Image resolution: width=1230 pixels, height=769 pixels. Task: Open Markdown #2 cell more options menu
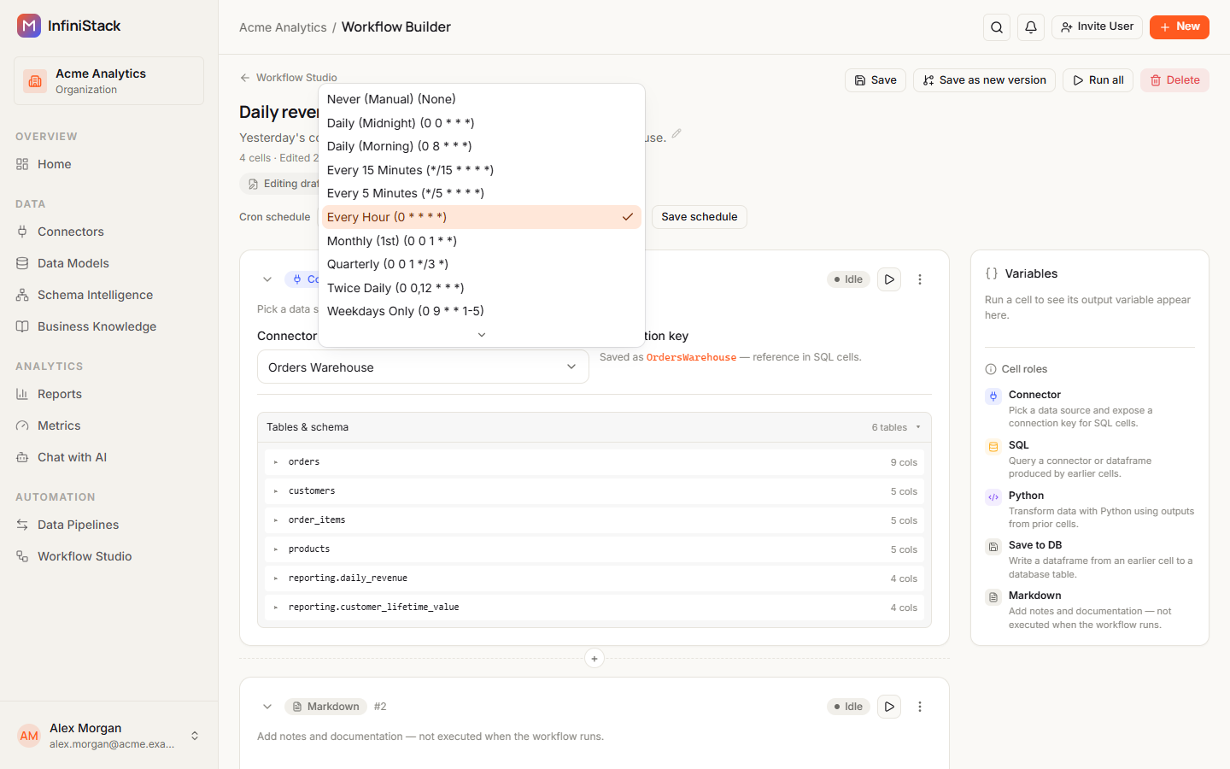[920, 707]
